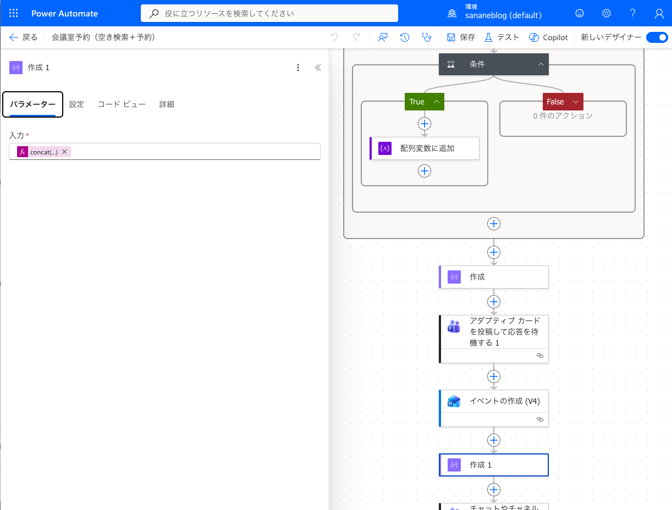
Task: Click the undo arrow icon
Action: (334, 37)
